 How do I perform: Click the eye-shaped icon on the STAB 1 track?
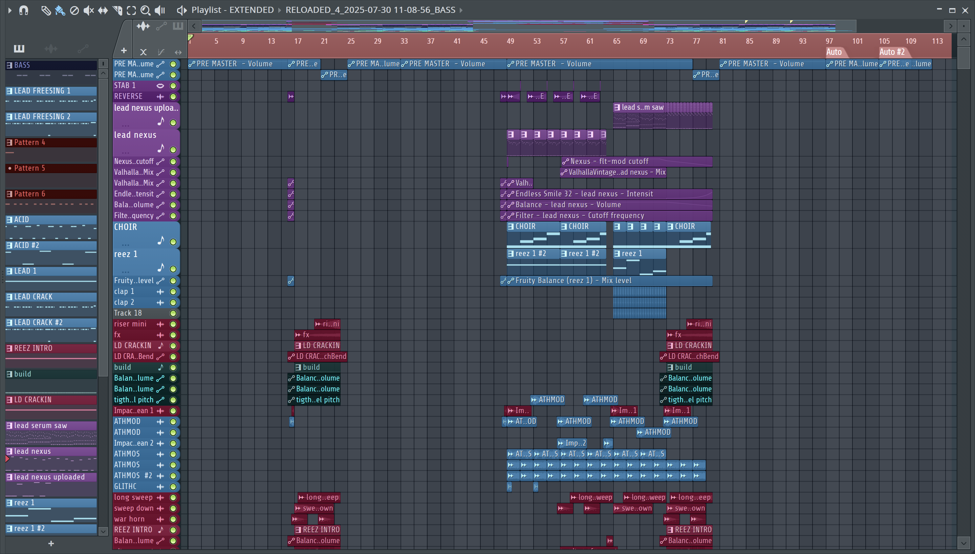point(160,86)
